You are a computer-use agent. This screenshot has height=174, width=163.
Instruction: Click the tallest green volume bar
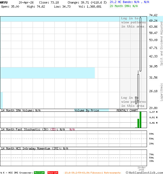pyautogui.click(x=140, y=120)
